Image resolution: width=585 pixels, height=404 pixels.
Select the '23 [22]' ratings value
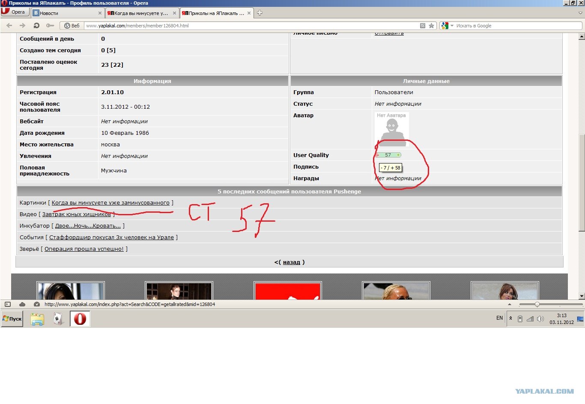point(112,65)
